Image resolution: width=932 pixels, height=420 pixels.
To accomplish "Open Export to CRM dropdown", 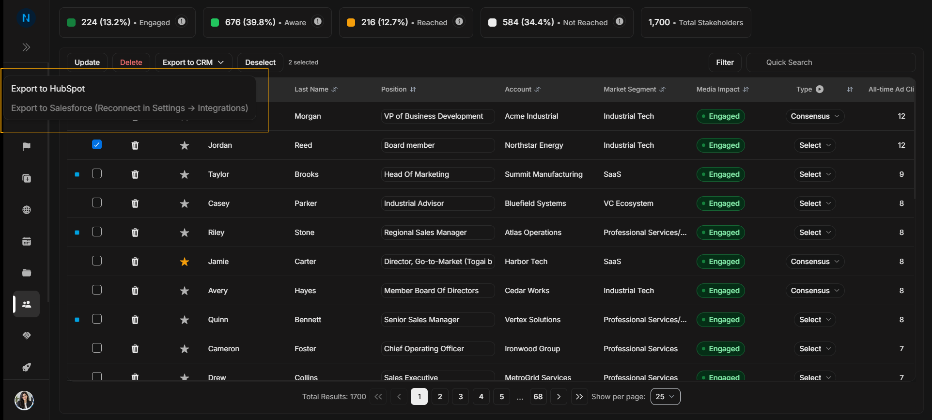I will coord(193,62).
